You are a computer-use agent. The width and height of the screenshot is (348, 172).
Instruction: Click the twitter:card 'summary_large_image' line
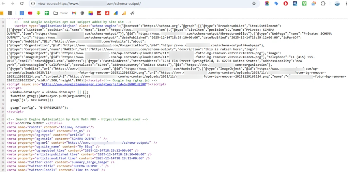click(61, 162)
